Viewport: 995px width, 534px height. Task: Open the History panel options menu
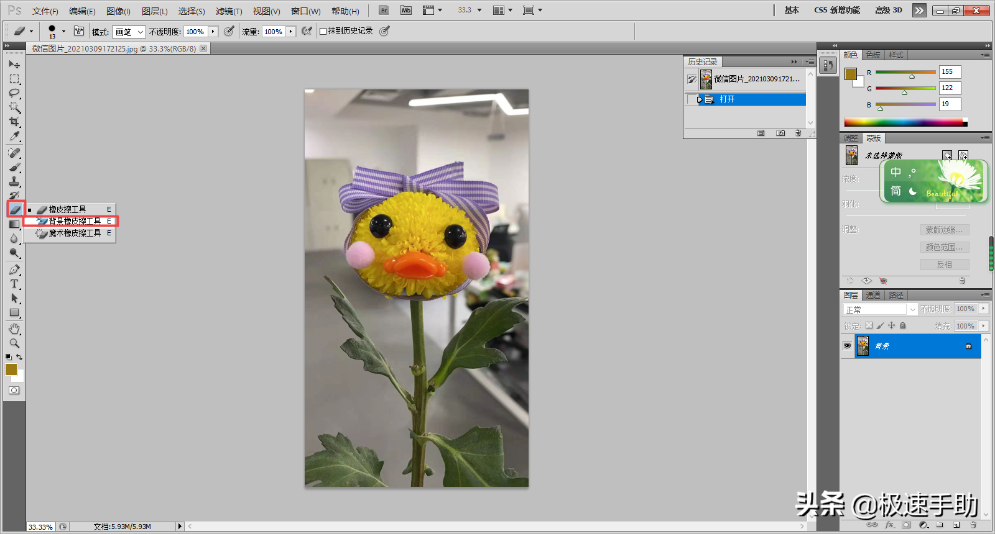click(810, 61)
